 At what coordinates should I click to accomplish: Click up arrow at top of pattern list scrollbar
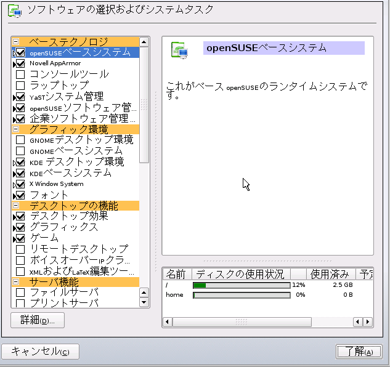(x=144, y=42)
